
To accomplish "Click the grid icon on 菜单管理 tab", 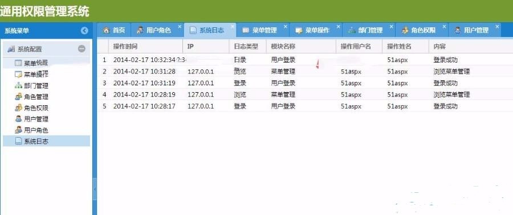I will pos(246,30).
